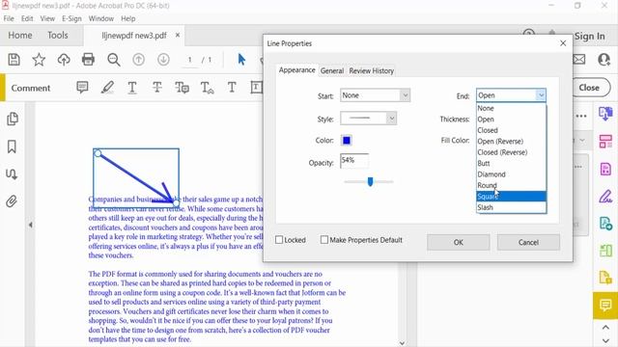The image size is (618, 347).
Task: Choose Diamond from End list
Action: (511, 173)
